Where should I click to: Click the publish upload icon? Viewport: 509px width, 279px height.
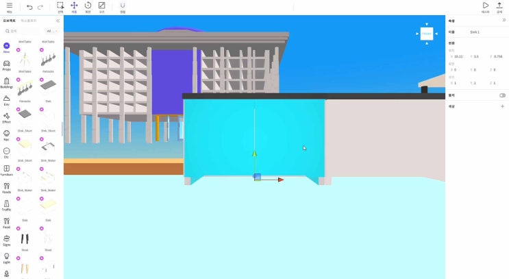click(499, 7)
